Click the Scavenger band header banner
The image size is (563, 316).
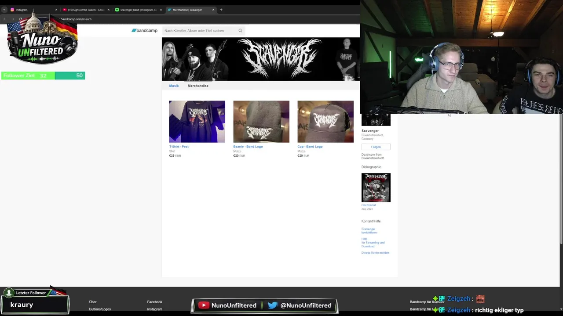(x=261, y=59)
